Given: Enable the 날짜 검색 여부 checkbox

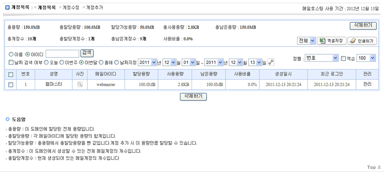Looking at the screenshot, I should point(11,62).
